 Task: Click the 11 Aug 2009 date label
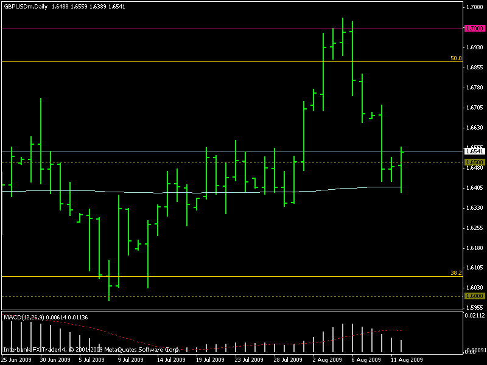click(407, 360)
